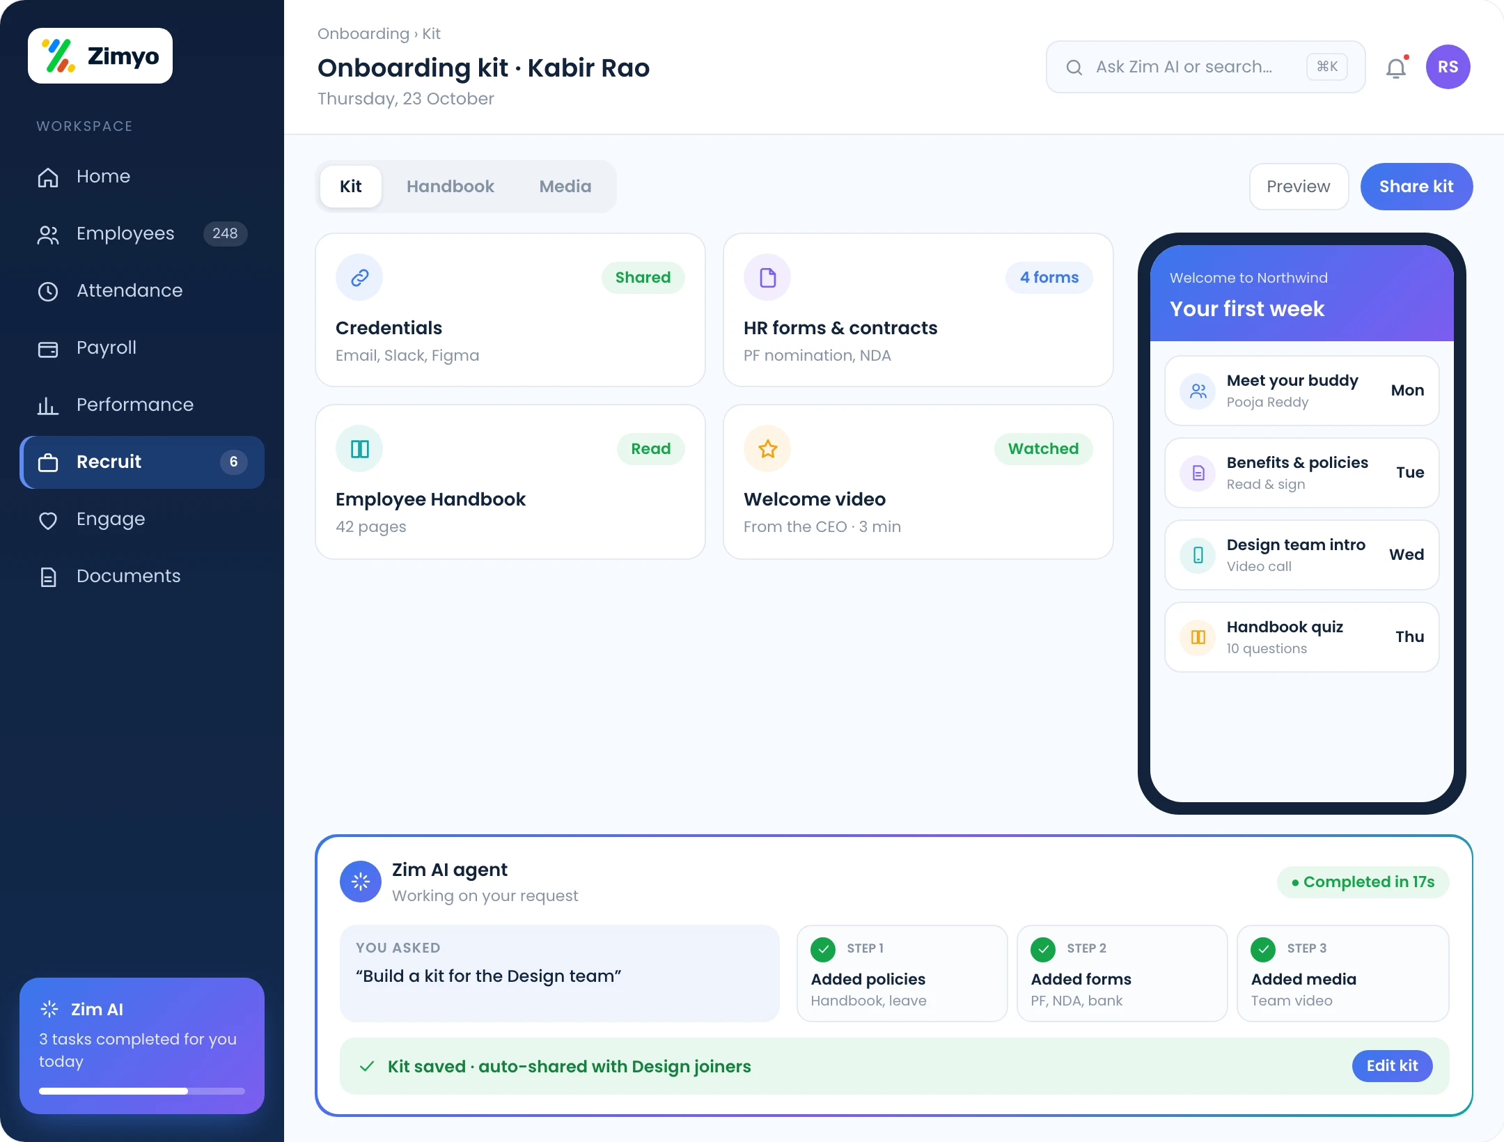Click the Share kit button

click(1416, 186)
